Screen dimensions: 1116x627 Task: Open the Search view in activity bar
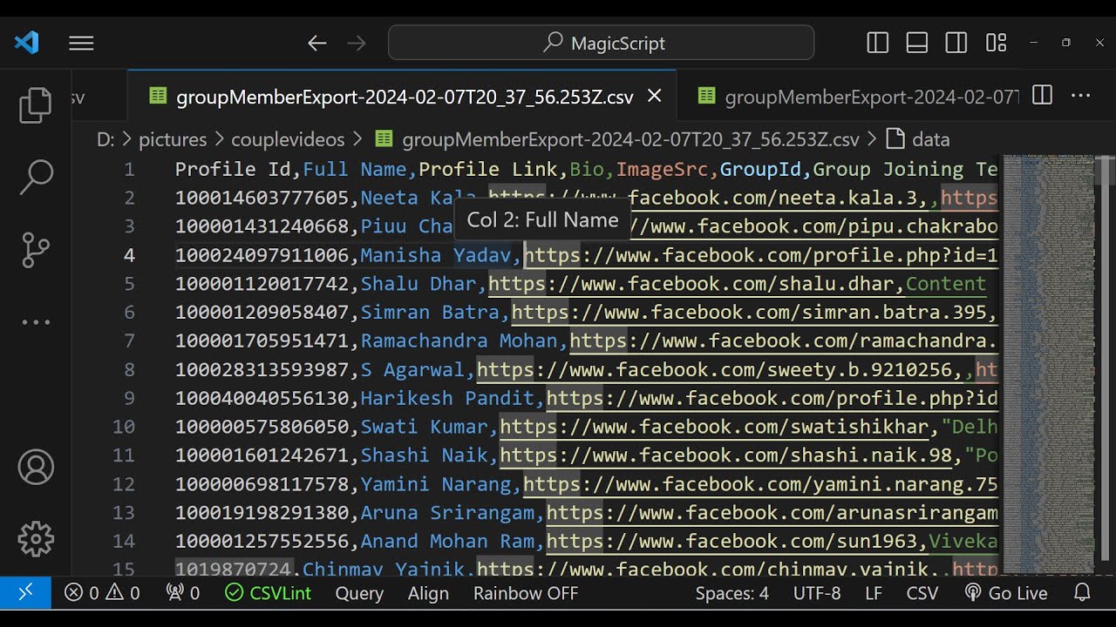(x=36, y=177)
